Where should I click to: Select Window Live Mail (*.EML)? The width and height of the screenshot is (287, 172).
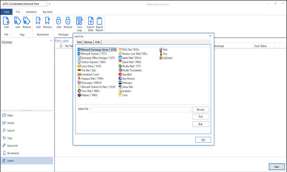point(133,54)
